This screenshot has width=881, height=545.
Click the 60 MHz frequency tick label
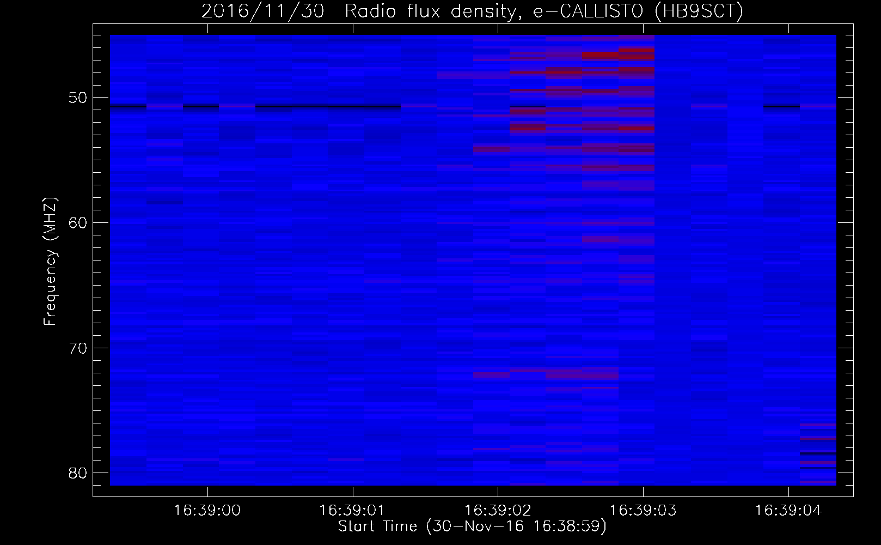(78, 223)
